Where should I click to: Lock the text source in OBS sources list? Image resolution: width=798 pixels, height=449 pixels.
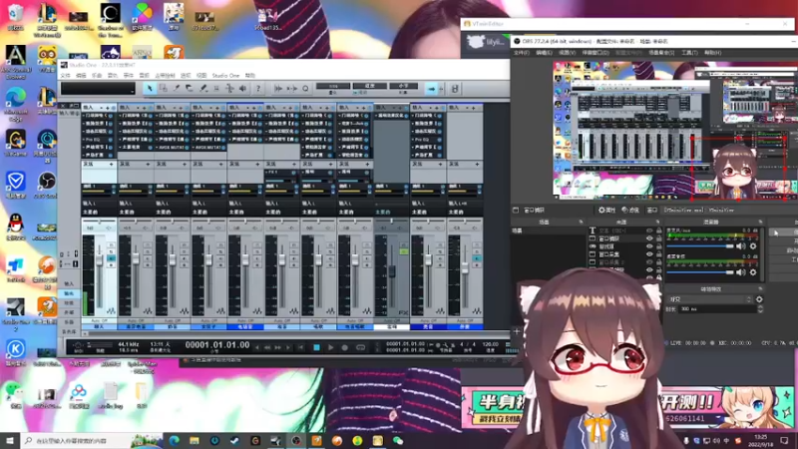[x=659, y=230]
